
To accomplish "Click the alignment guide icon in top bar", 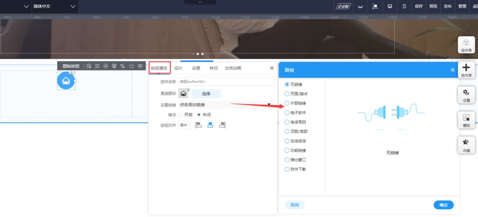I will coord(375,6).
